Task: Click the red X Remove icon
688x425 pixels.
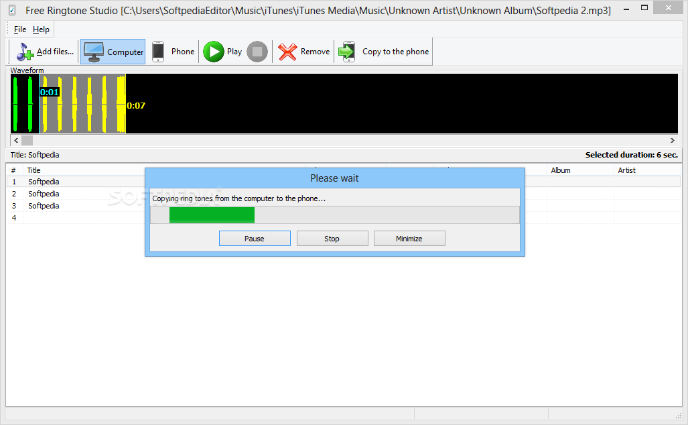Action: (x=287, y=52)
